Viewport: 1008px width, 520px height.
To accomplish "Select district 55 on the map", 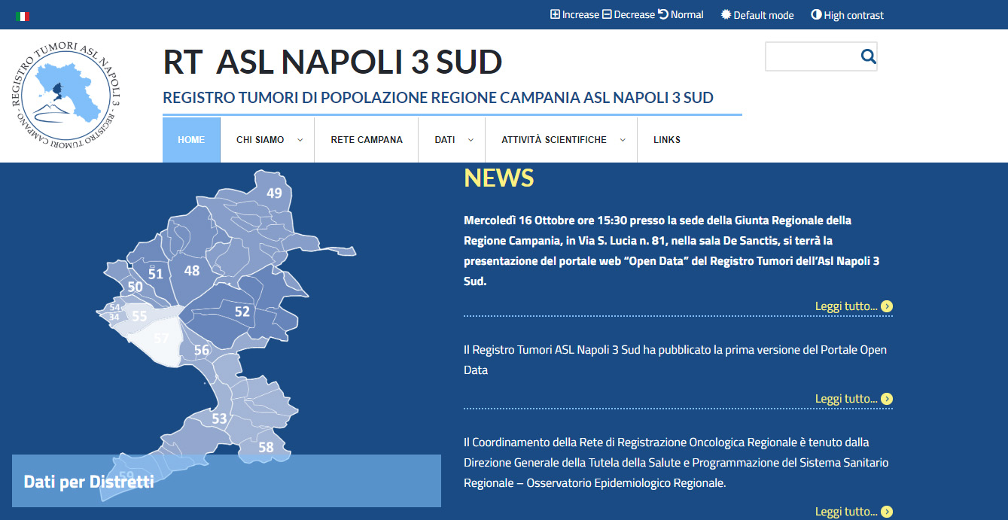I will click(x=139, y=317).
